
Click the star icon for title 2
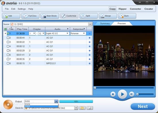89,38
